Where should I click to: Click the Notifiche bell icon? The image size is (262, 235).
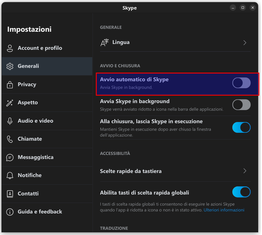click(x=10, y=175)
